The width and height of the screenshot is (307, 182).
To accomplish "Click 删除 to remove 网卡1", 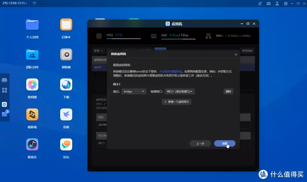I will pyautogui.click(x=228, y=91).
